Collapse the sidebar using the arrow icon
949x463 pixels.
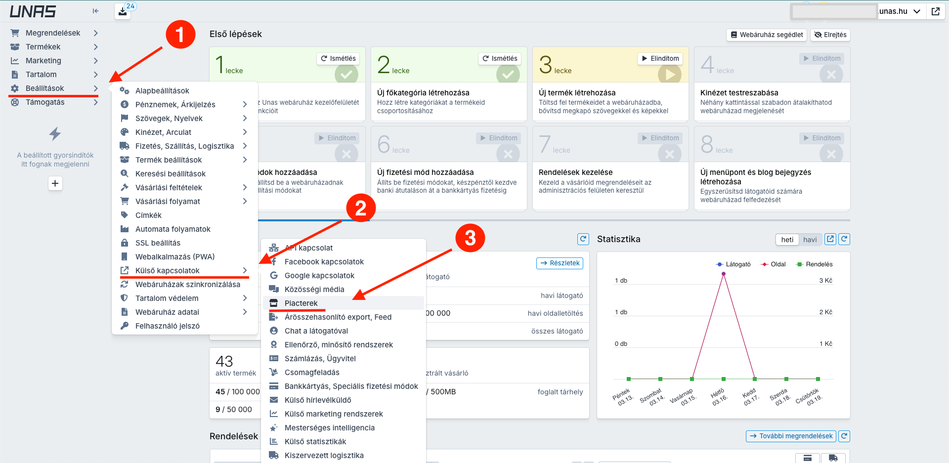(95, 11)
